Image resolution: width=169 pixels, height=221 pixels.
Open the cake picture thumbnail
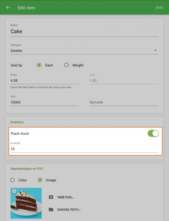26,203
